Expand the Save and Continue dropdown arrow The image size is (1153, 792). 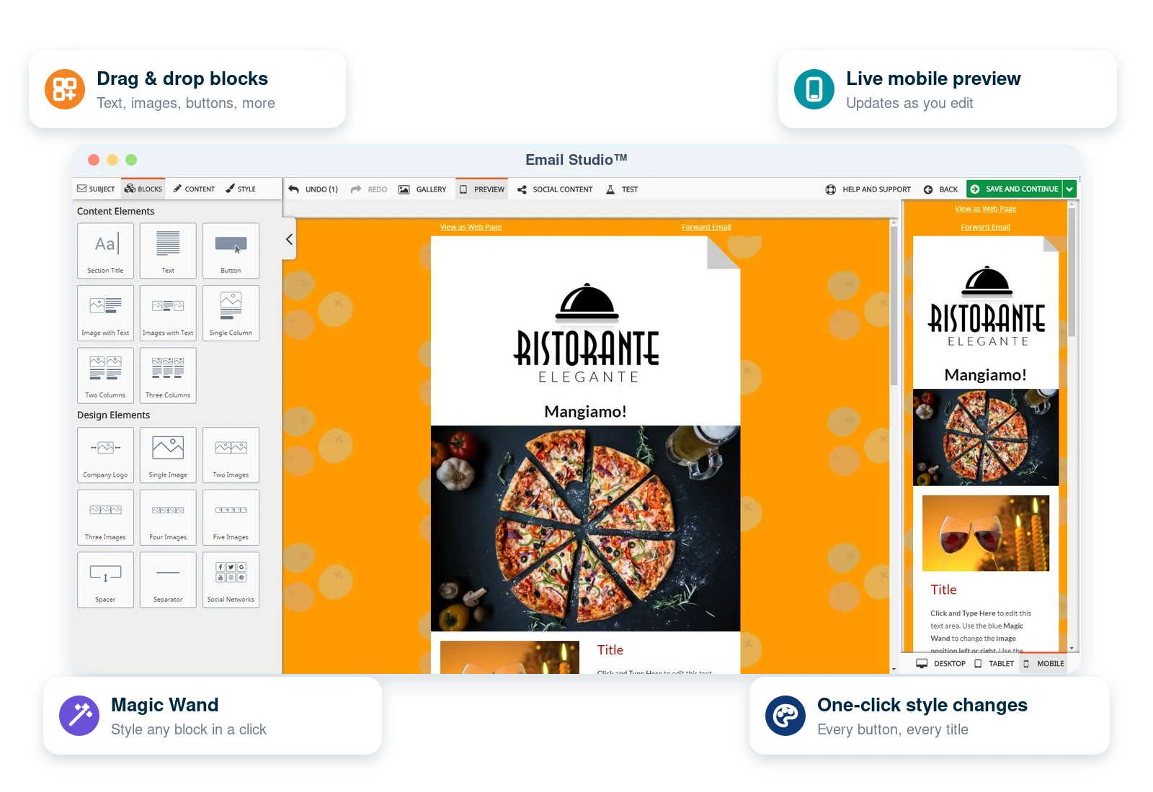pyautogui.click(x=1070, y=189)
